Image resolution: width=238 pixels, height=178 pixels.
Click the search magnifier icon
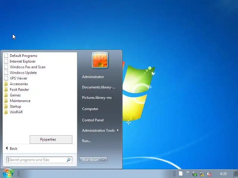[69, 160]
